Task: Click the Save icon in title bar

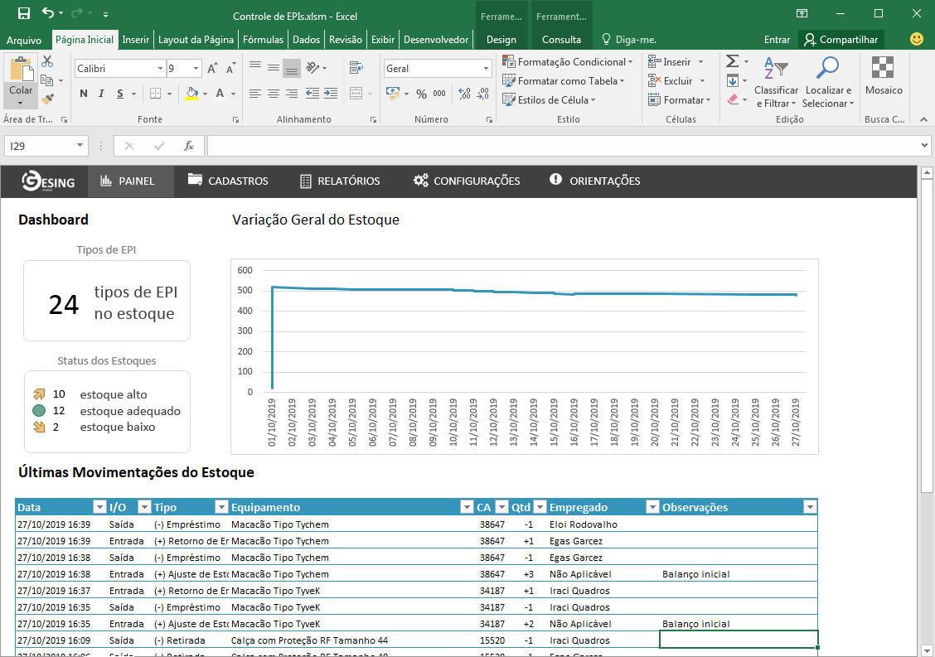Action: [23, 13]
